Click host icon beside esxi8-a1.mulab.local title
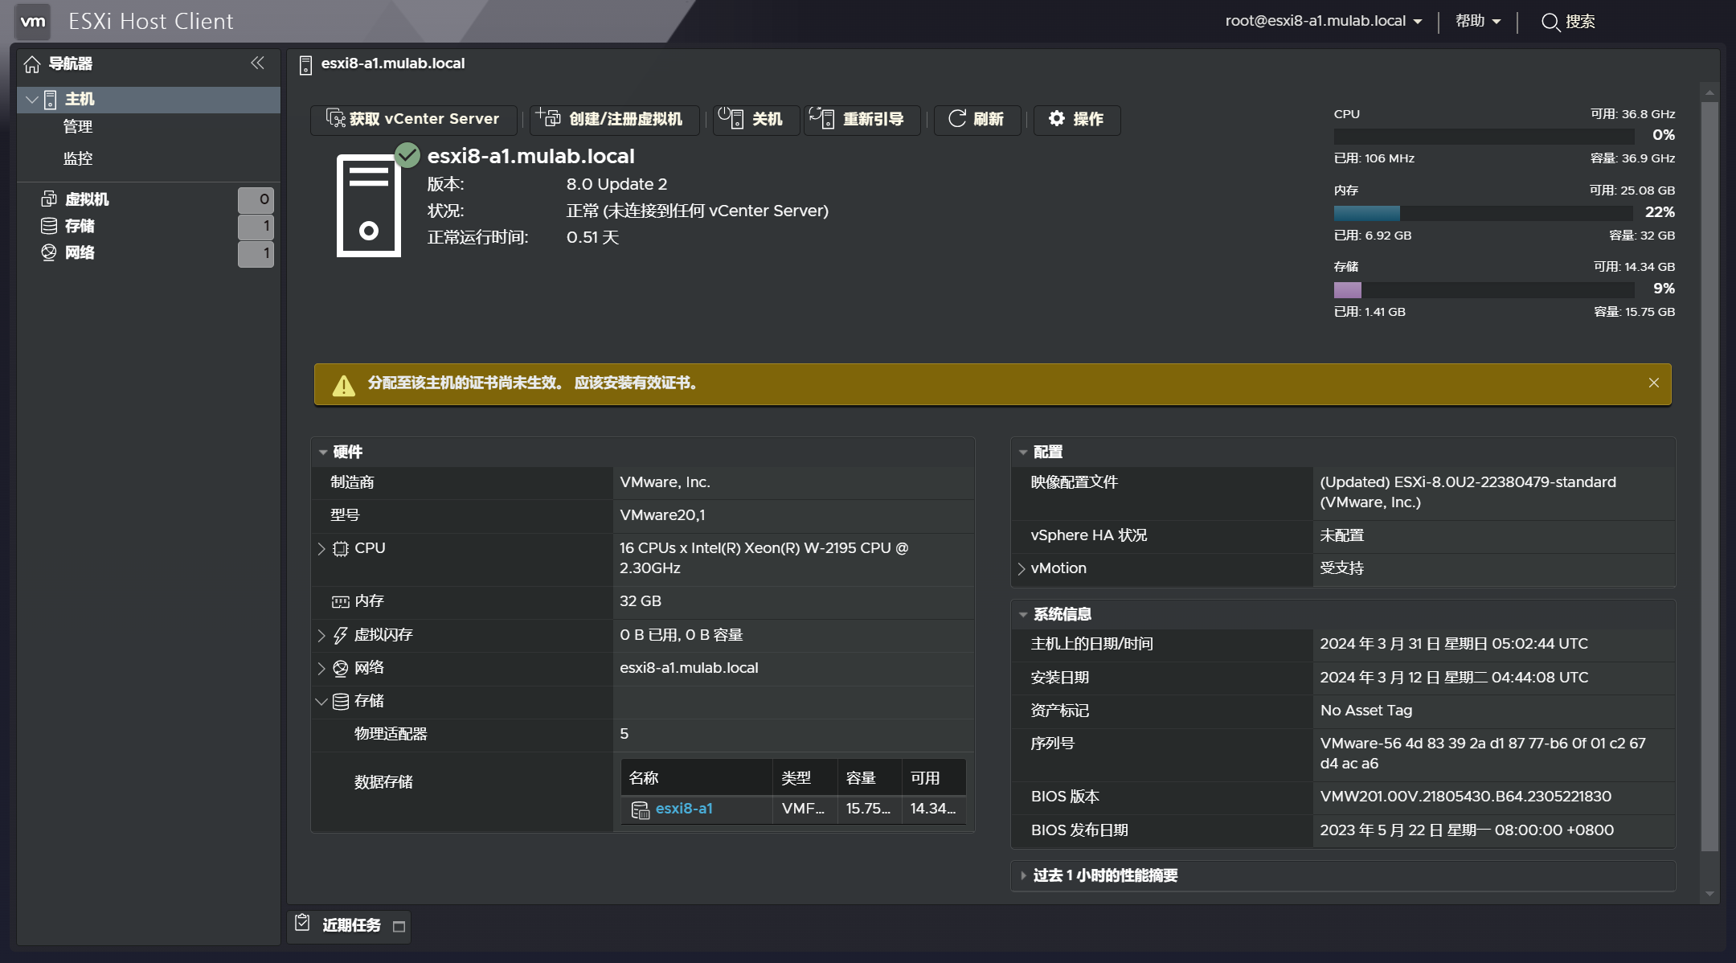Viewport: 1736px width, 963px height. click(305, 65)
